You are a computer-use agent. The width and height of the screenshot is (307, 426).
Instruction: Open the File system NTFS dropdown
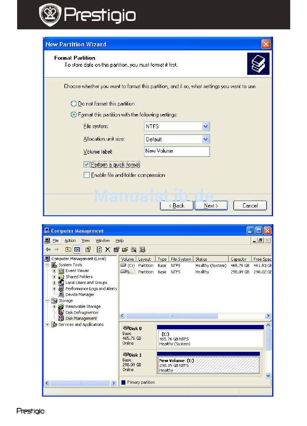(x=206, y=127)
